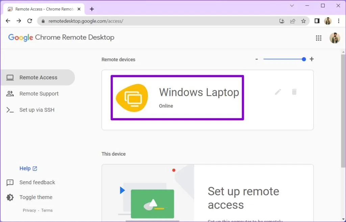The height and width of the screenshot is (222, 346).
Task: Bookmark this page with star icon
Action: (303, 21)
